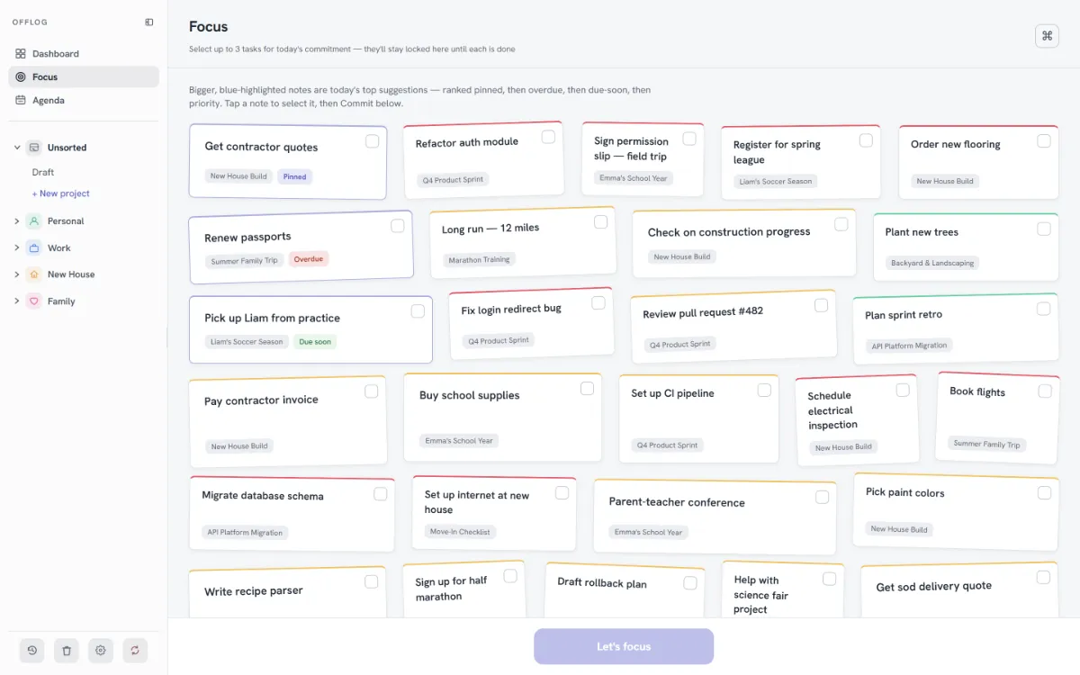Image resolution: width=1080 pixels, height=675 pixels.
Task: Click the Move-In Checklist tag
Action: click(461, 532)
